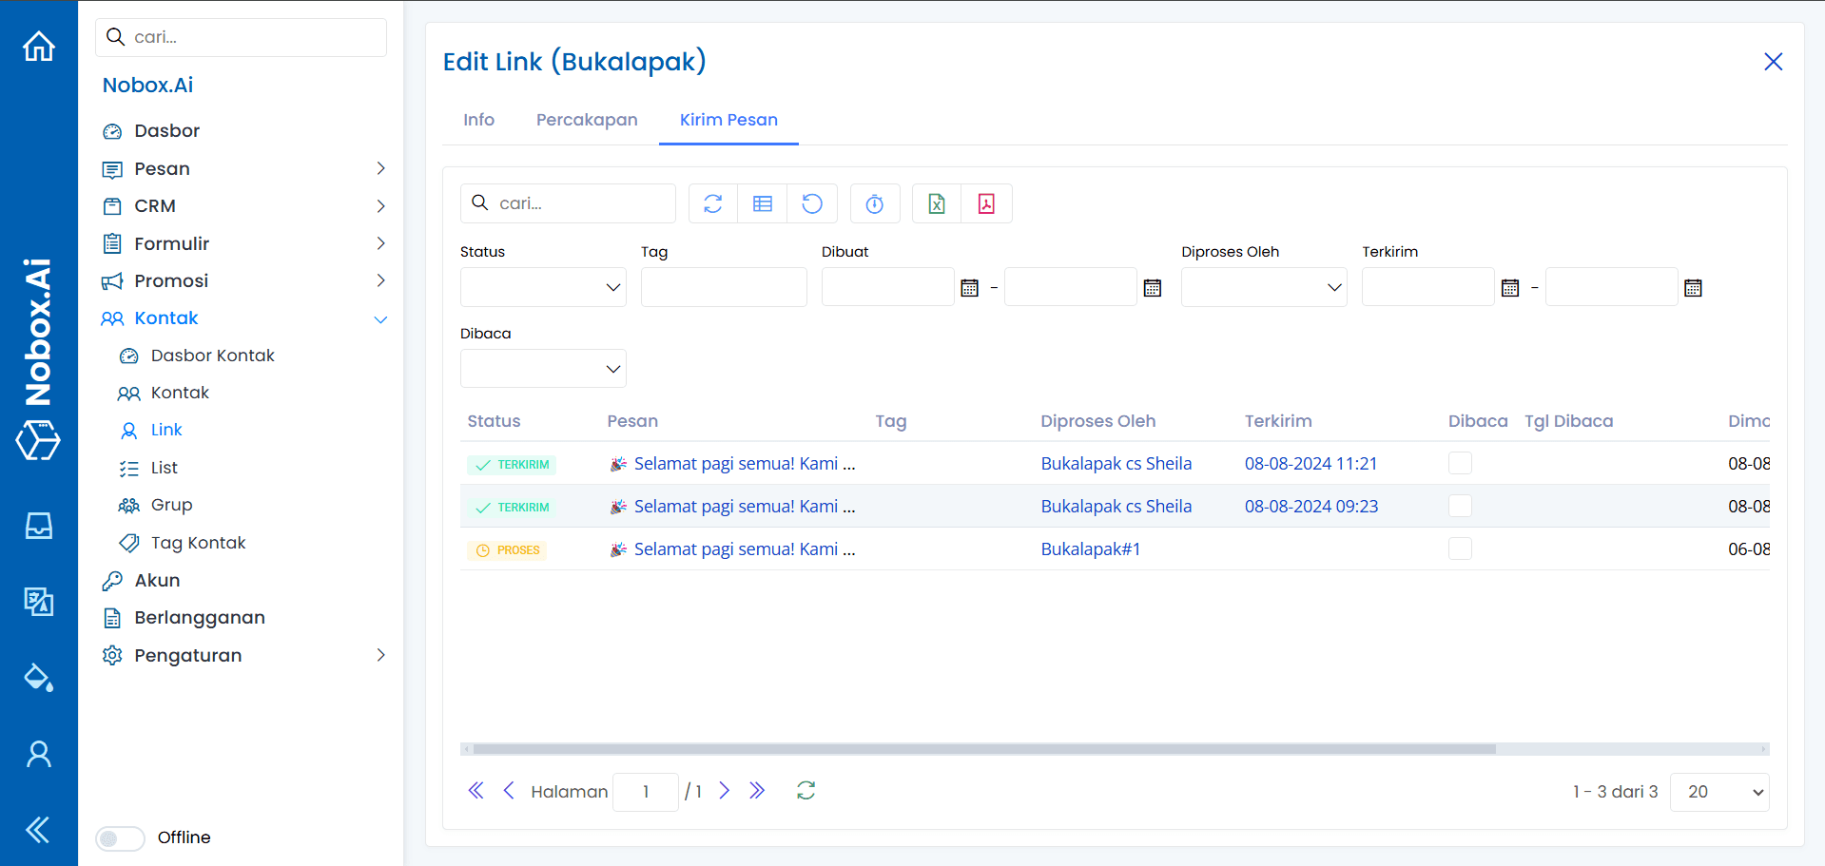Export the message list to Excel
This screenshot has width=1825, height=866.
(936, 203)
